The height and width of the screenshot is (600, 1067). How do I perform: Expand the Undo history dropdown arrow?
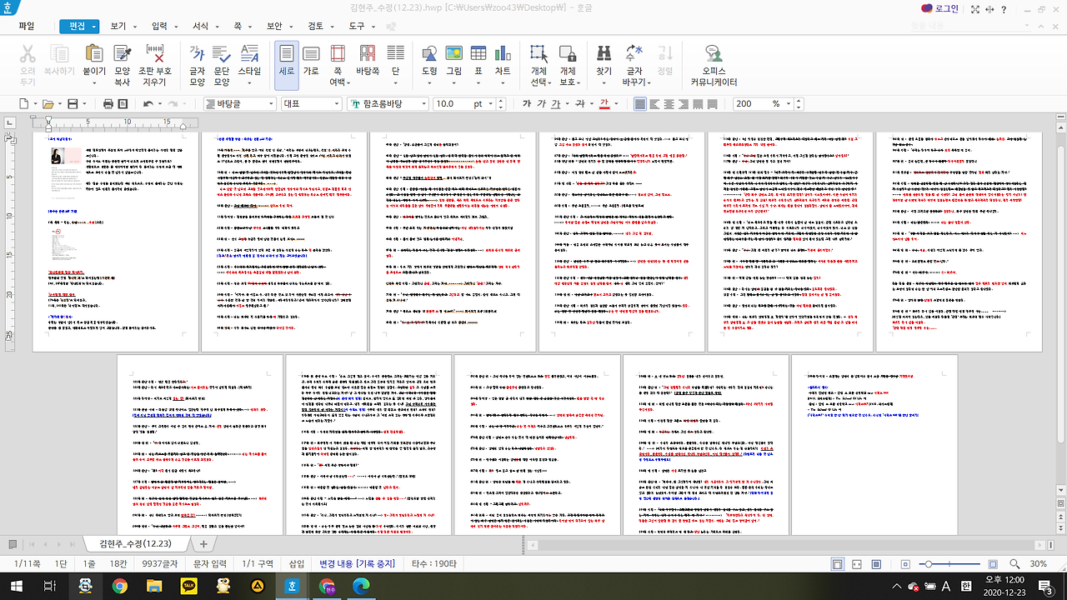pos(160,104)
